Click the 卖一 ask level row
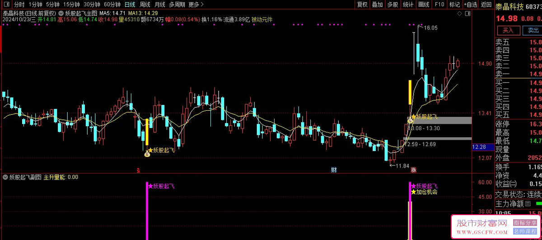This screenshot has width=542, height=240. pyautogui.click(x=519, y=74)
